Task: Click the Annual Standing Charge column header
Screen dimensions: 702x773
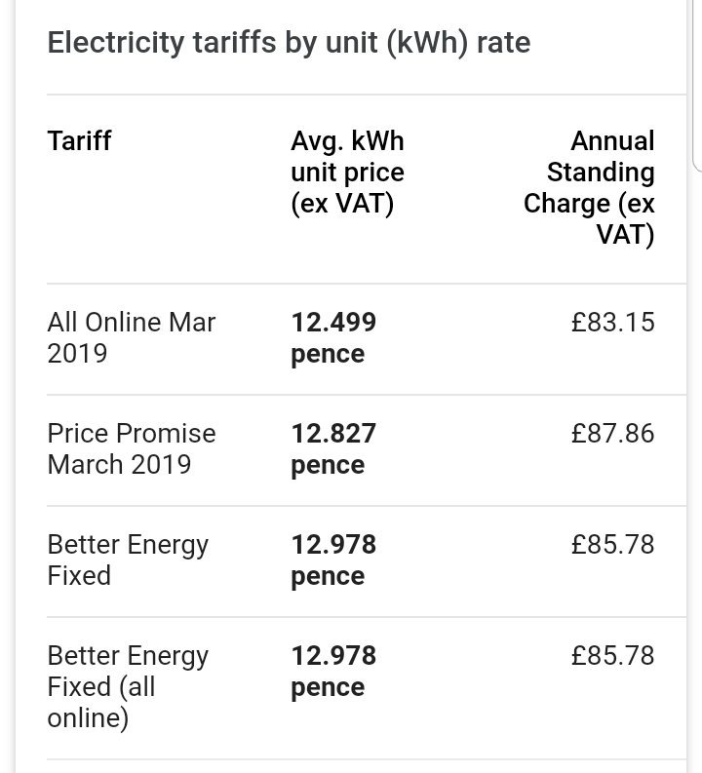Action: click(x=589, y=188)
